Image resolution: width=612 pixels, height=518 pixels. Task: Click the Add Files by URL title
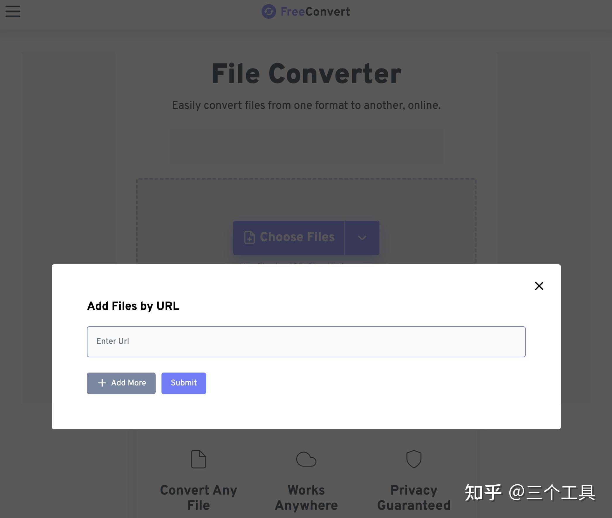coord(133,306)
